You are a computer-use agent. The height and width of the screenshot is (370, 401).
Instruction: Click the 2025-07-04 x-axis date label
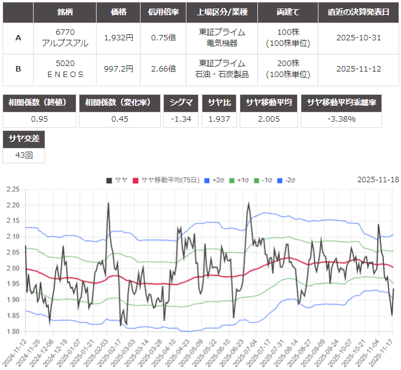coord(251,352)
